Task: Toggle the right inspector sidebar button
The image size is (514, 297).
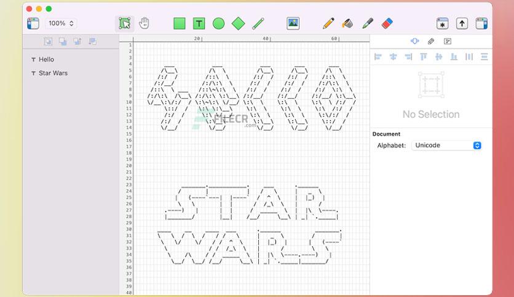Action: pos(481,23)
